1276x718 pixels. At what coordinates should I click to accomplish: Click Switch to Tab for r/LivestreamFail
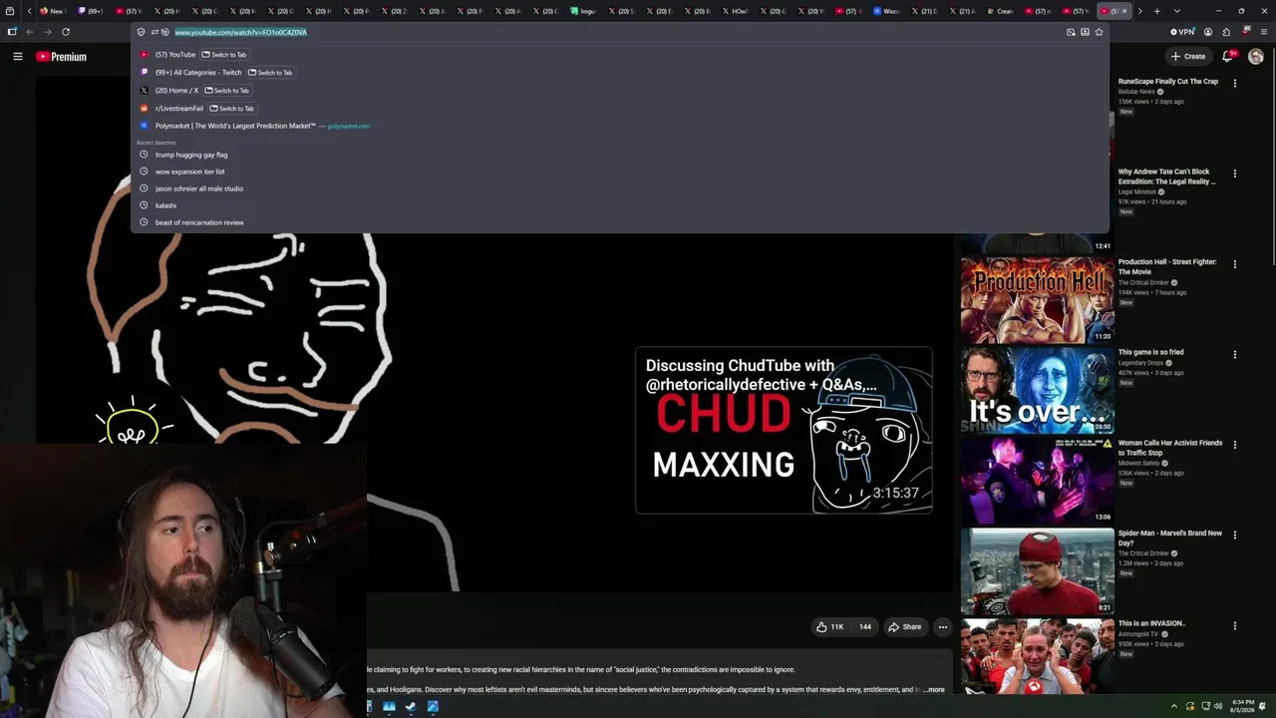[x=232, y=109]
